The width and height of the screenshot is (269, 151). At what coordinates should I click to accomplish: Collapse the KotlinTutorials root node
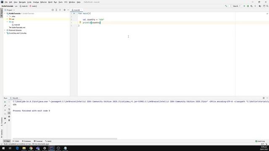(x=5, y=13)
